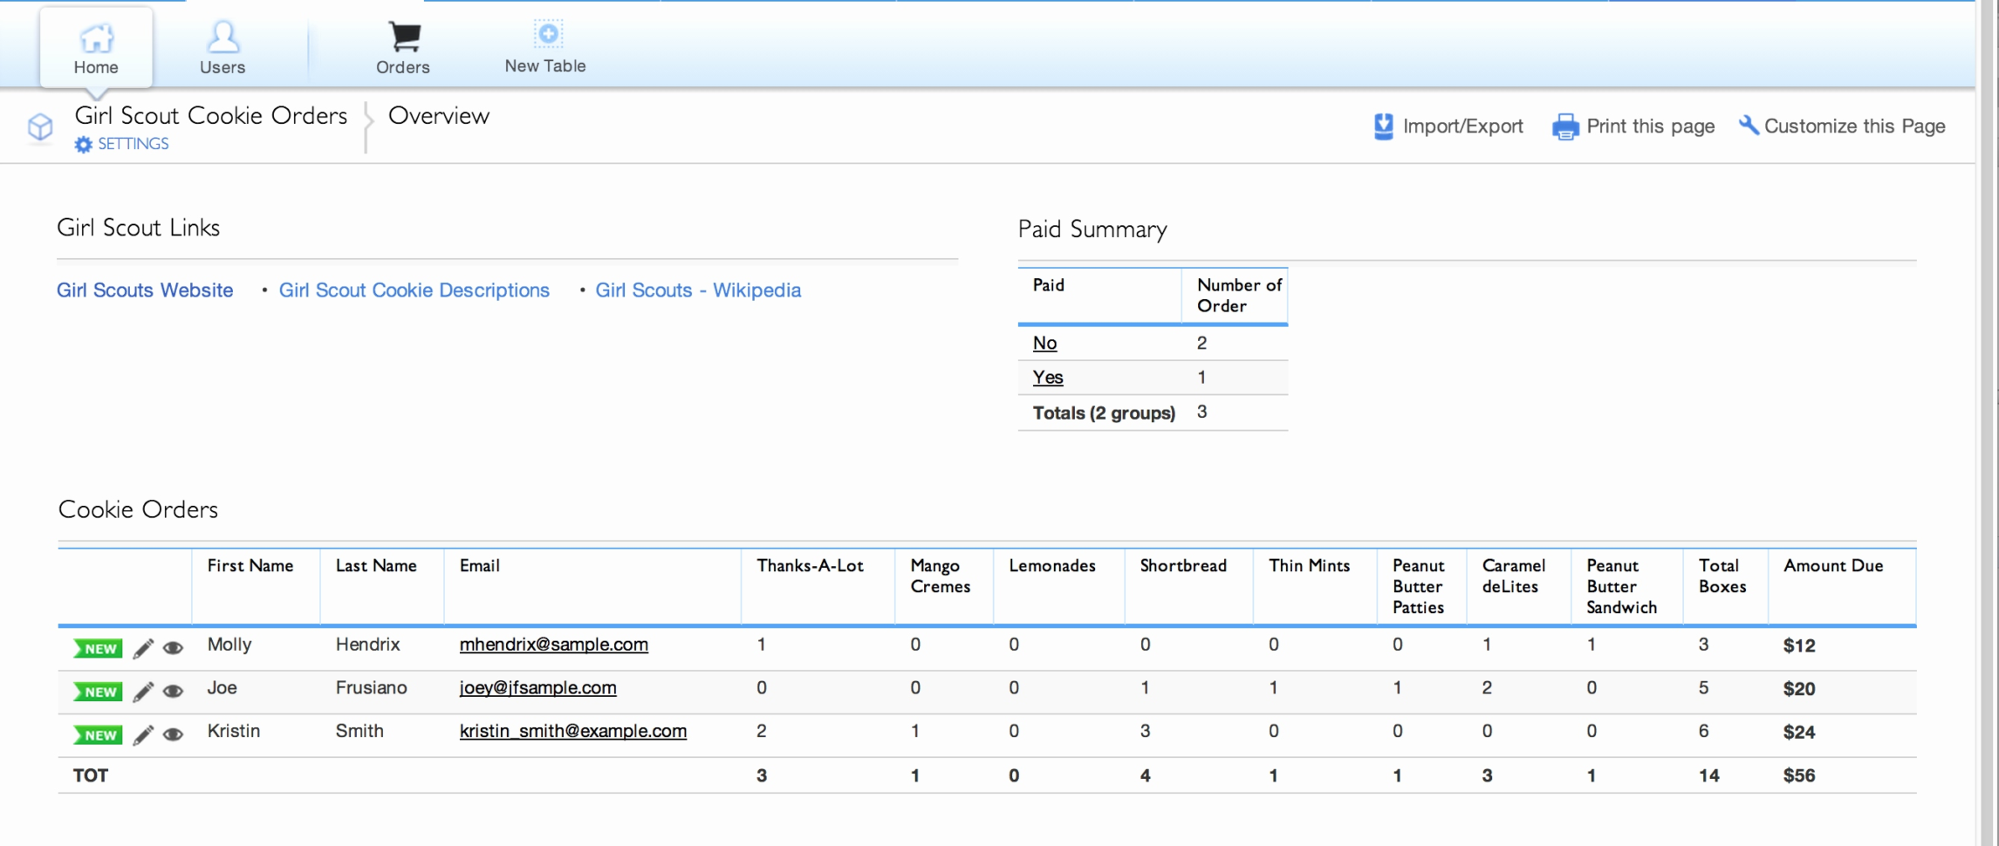
Task: Click the app cube icon beside the title
Action: click(x=40, y=127)
